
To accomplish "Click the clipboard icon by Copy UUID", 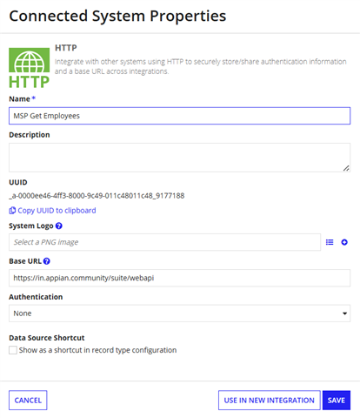I will [x=12, y=211].
